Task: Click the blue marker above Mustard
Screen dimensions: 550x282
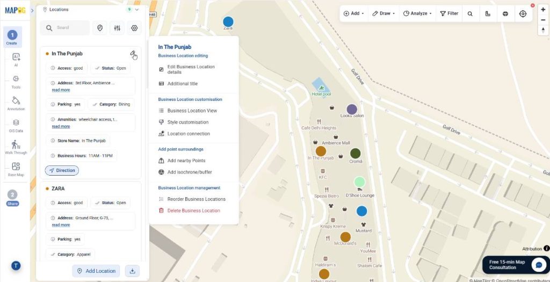Action: pos(361,211)
